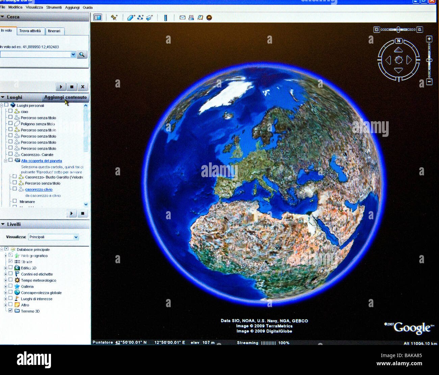Open the 'casorezzo clivio' link
Viewport: 439px width, 375px height.
pyautogui.click(x=39, y=190)
